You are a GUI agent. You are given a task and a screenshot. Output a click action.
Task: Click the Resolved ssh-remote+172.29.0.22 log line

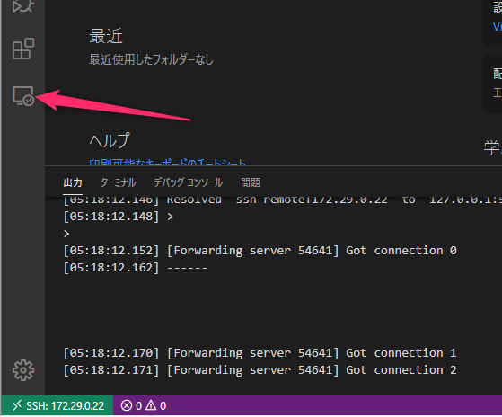click(x=282, y=200)
